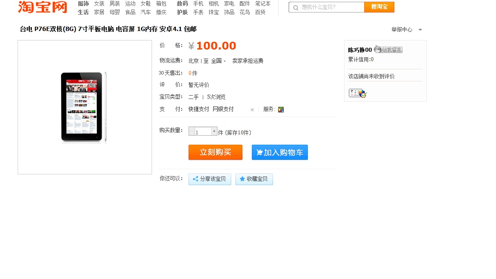This screenshot has width=496, height=279.
Task: Click the 加入购物车 add to cart button
Action: click(x=279, y=152)
